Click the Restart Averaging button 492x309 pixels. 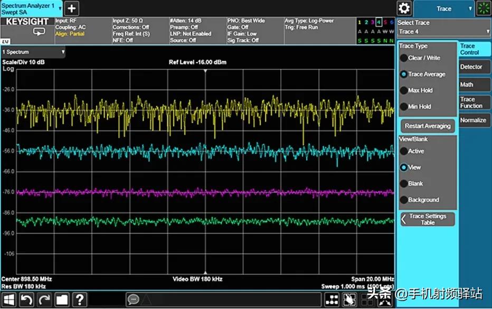428,126
